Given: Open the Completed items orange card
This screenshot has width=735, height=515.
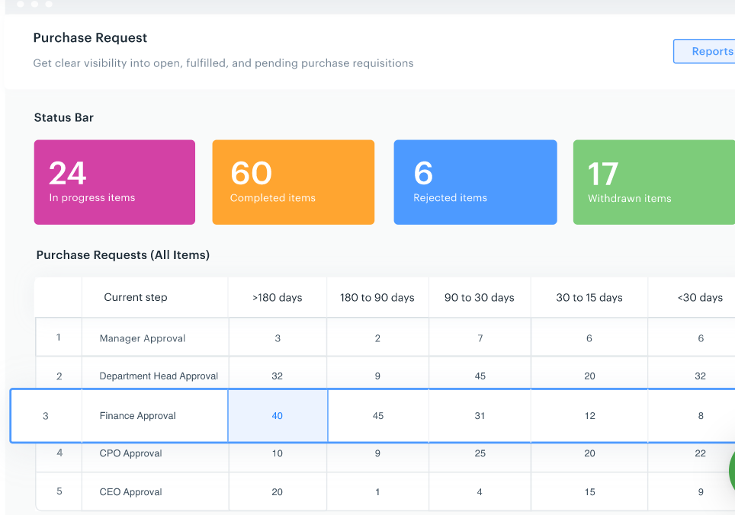Looking at the screenshot, I should coord(294,182).
